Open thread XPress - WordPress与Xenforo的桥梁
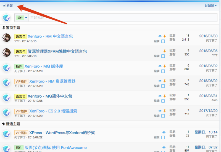The height and width of the screenshot is (152, 221). (x=62, y=133)
